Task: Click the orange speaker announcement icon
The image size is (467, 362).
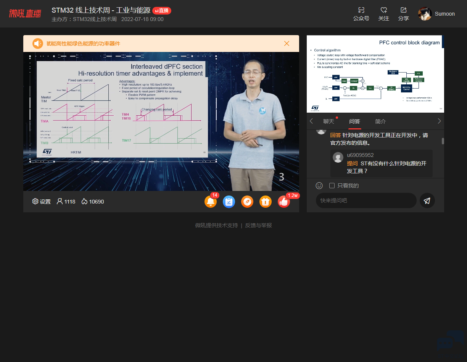Action: (x=38, y=44)
